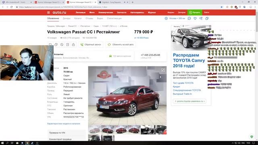This screenshot has width=258, height=145.
Task: Open the Проверка по VIN section
Action: click(67, 133)
